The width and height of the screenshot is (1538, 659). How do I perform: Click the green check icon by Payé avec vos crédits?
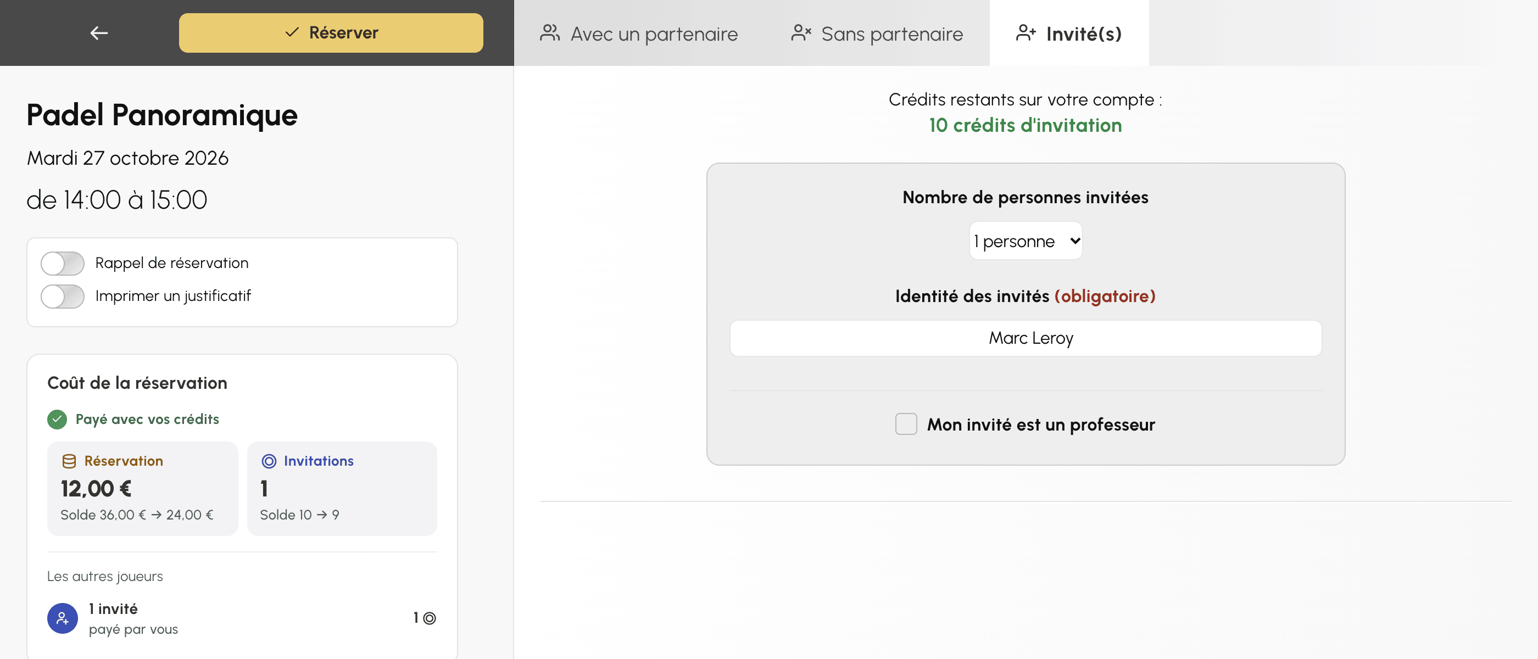pos(57,419)
